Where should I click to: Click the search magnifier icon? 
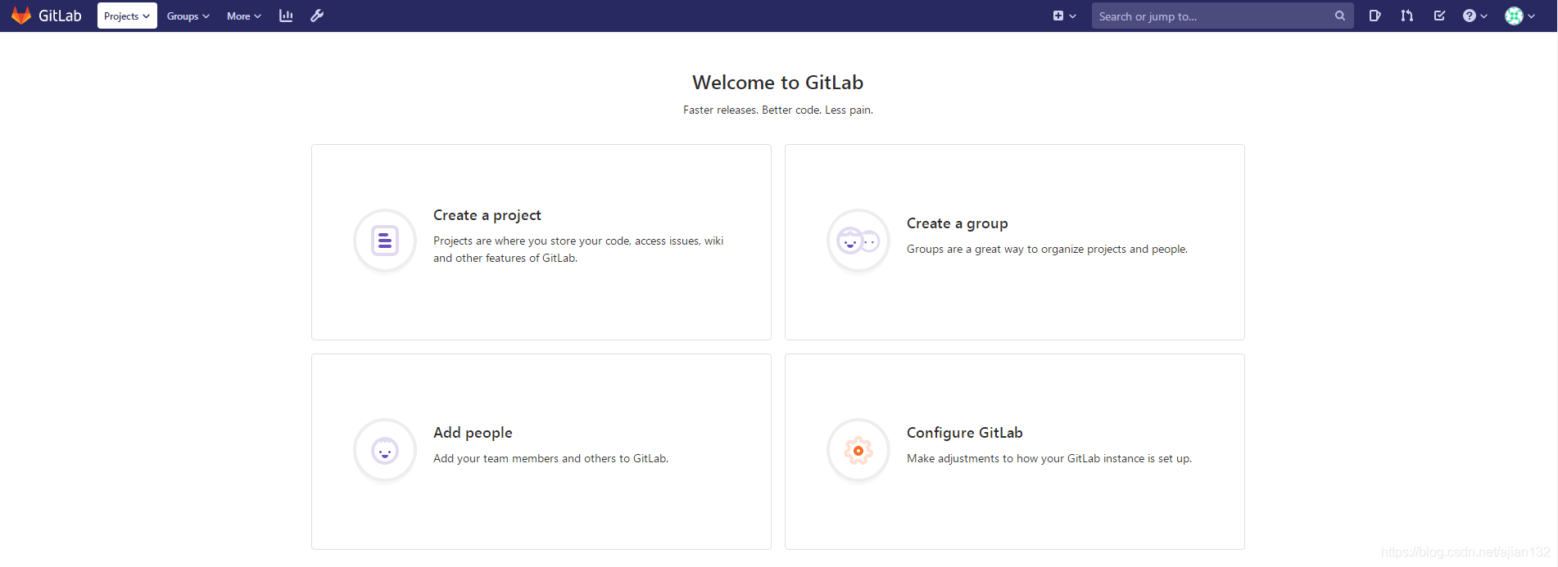(1340, 16)
